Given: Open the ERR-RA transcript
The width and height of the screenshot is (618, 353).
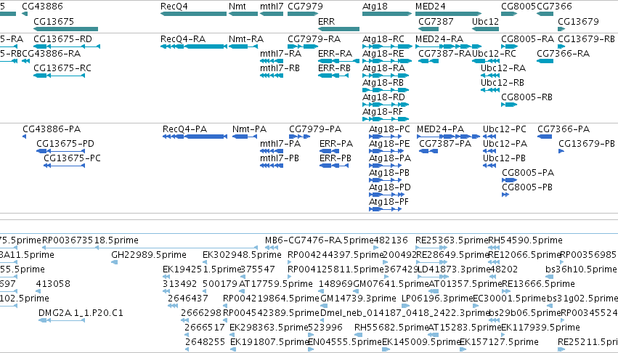Looking at the screenshot, I should 339,61.
